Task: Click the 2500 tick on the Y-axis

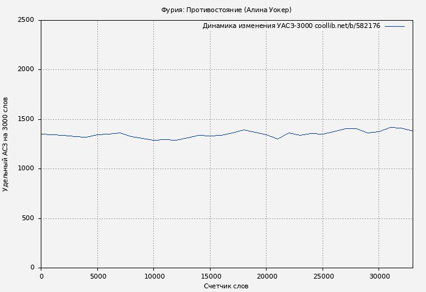Action: click(x=26, y=20)
